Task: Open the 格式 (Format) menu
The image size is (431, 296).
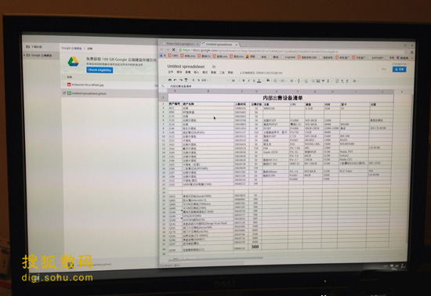Action: coord(205,72)
